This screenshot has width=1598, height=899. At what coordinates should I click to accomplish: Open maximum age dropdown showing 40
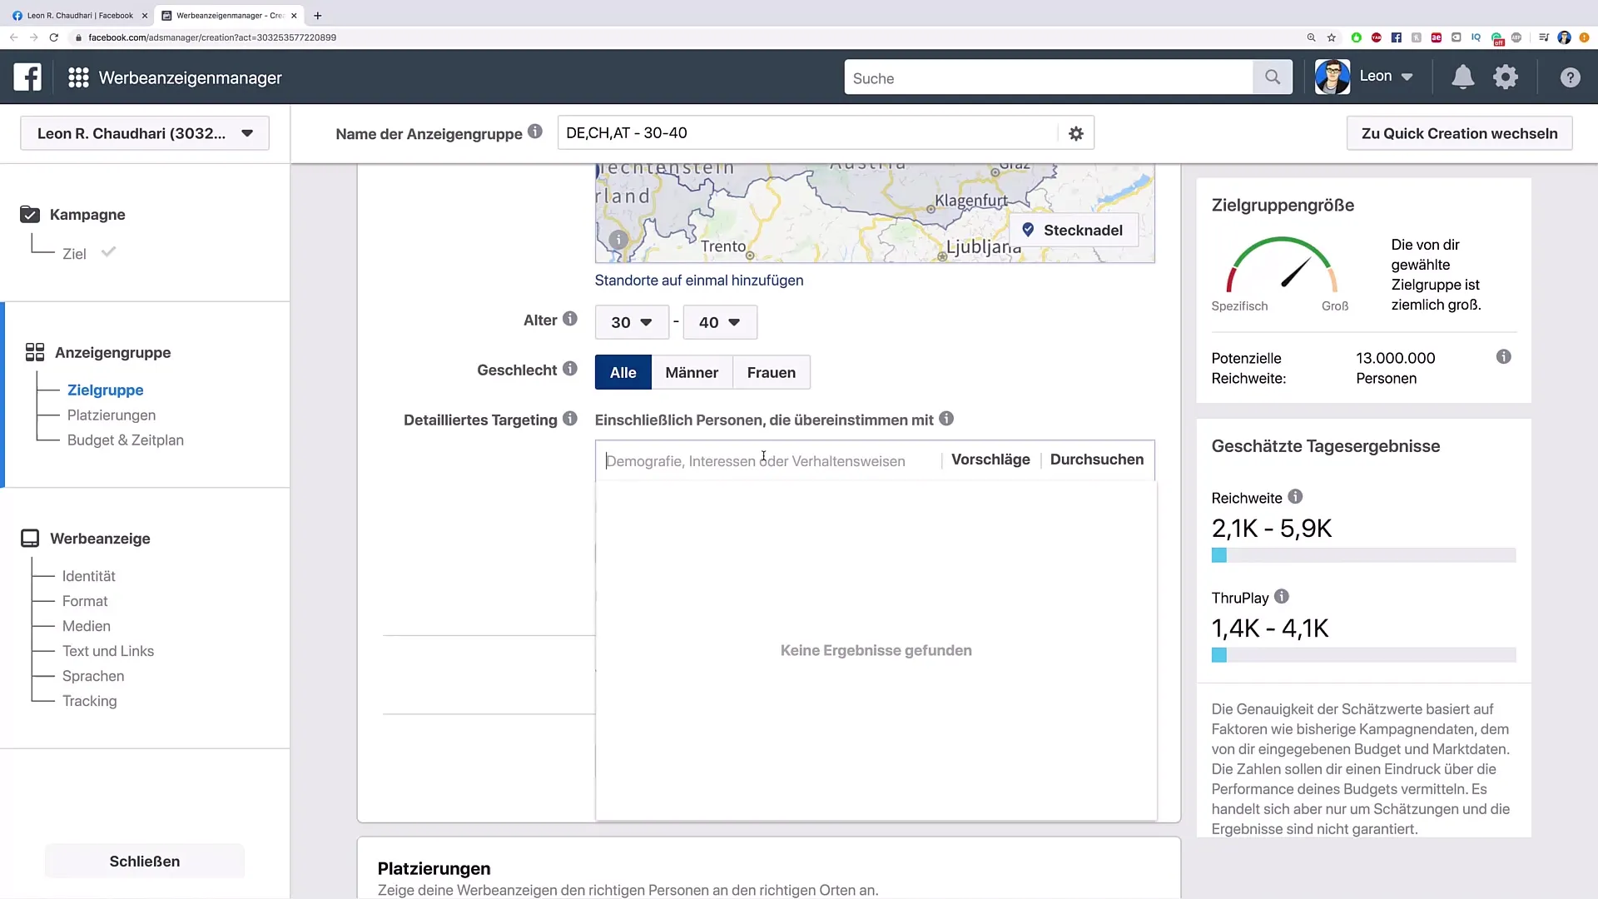(x=720, y=322)
